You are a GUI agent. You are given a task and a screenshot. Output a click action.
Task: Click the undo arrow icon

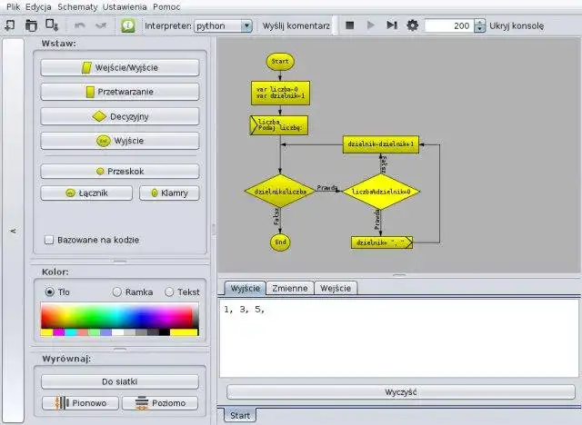(80, 25)
